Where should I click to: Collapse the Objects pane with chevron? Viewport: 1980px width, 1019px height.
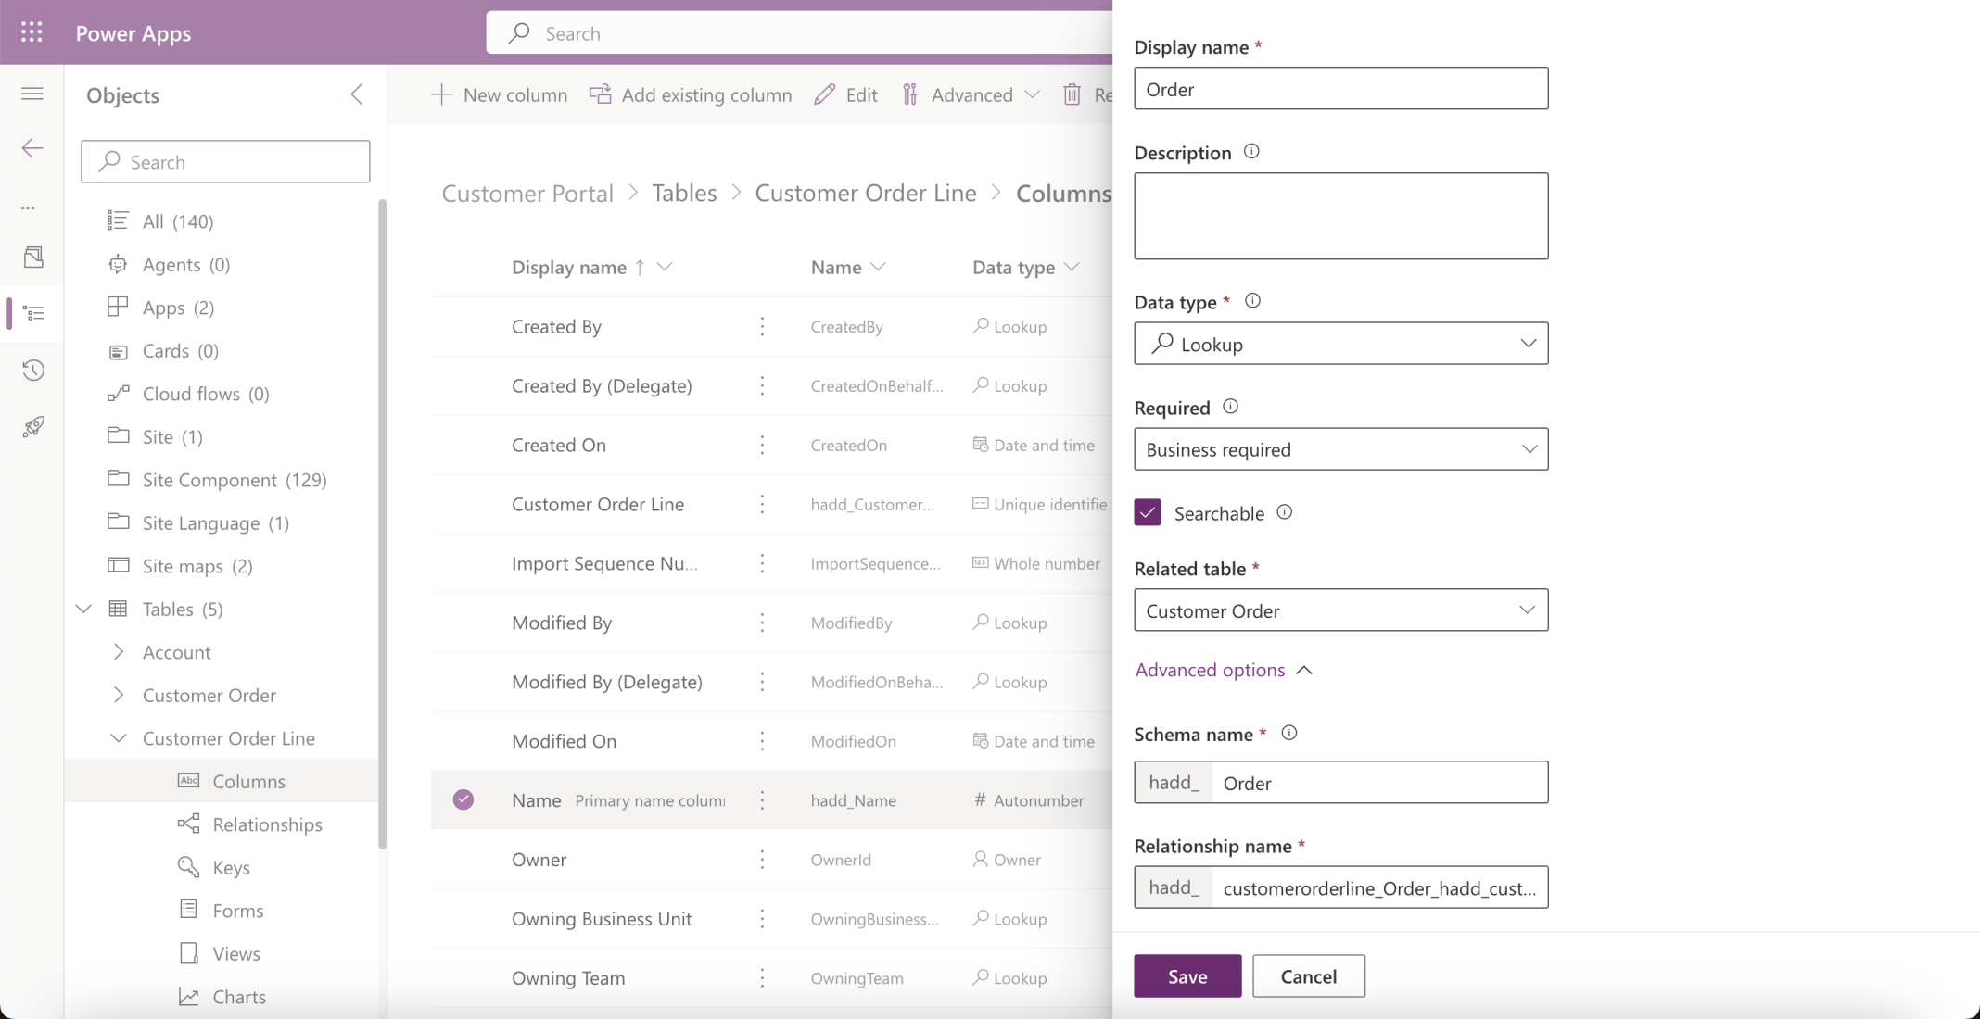click(x=357, y=94)
